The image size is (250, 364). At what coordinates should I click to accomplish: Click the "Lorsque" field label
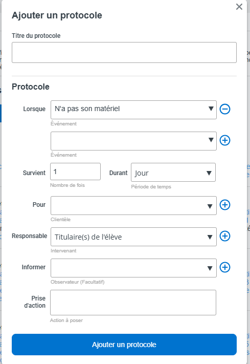click(34, 109)
